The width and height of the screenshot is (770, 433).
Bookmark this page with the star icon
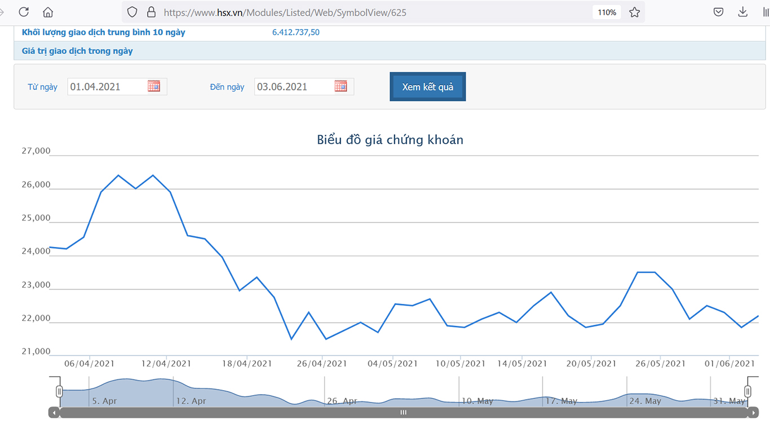(x=635, y=12)
